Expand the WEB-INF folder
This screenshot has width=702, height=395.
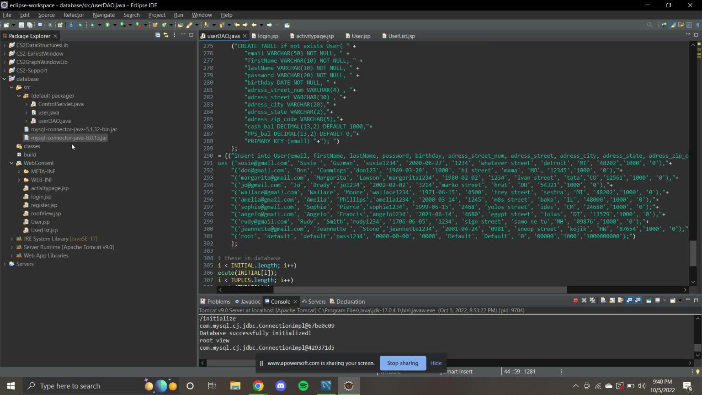point(19,180)
